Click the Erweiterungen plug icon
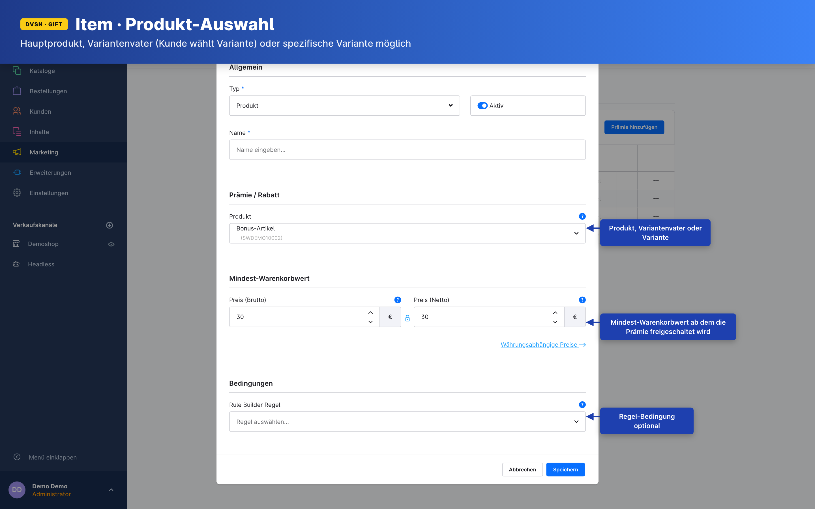This screenshot has height=509, width=815. 17,172
